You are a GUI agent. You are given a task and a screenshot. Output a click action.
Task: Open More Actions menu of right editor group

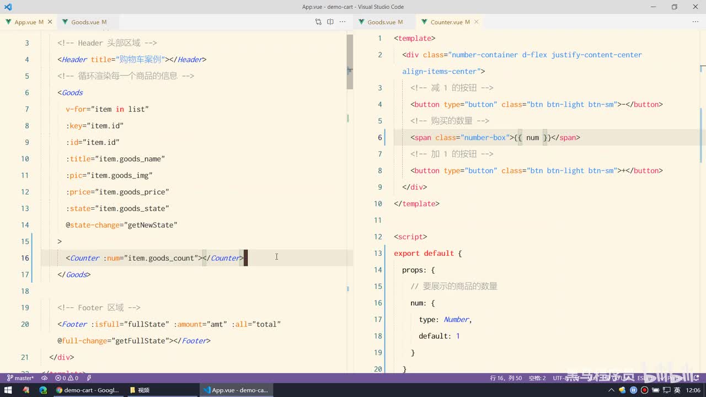695,22
